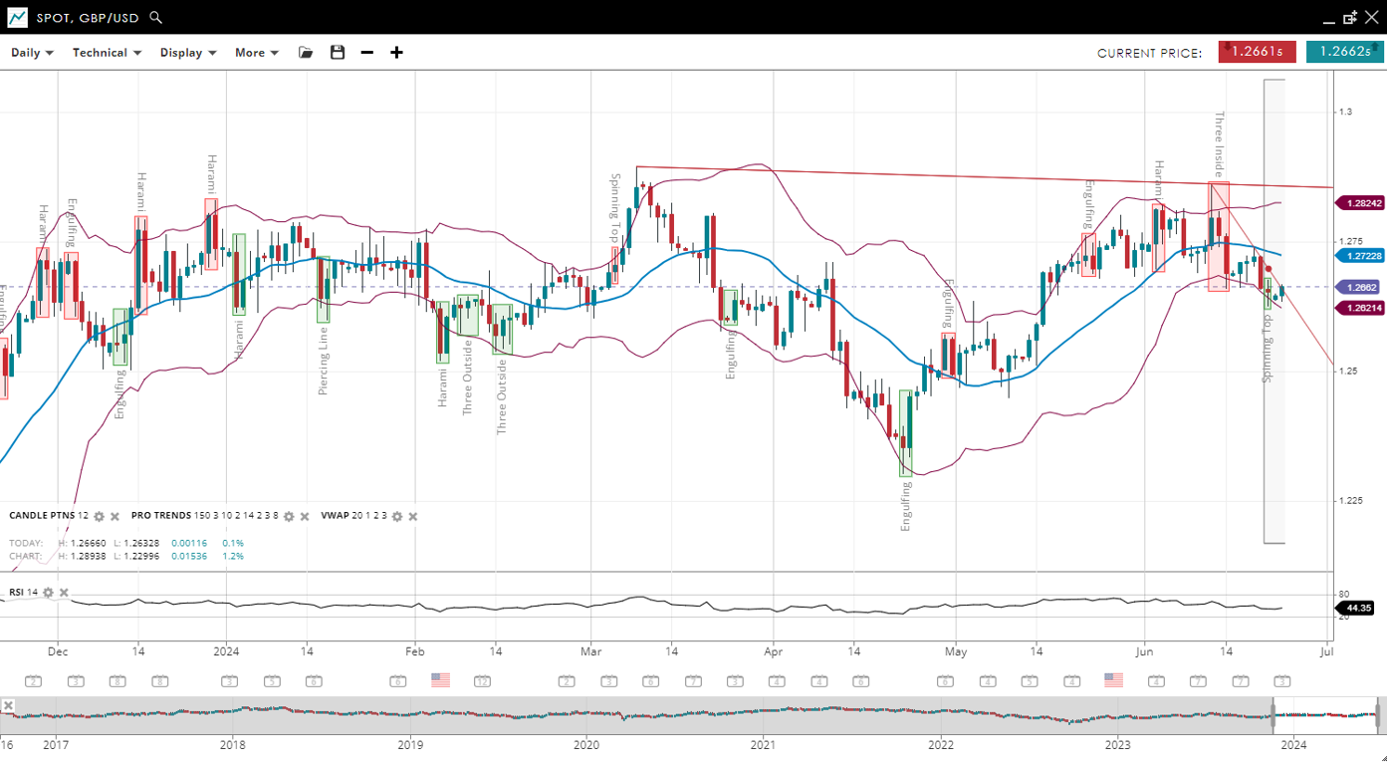Viewport: 1387px width, 762px height.
Task: Remove the RSI indicator with X
Action: pyautogui.click(x=64, y=593)
